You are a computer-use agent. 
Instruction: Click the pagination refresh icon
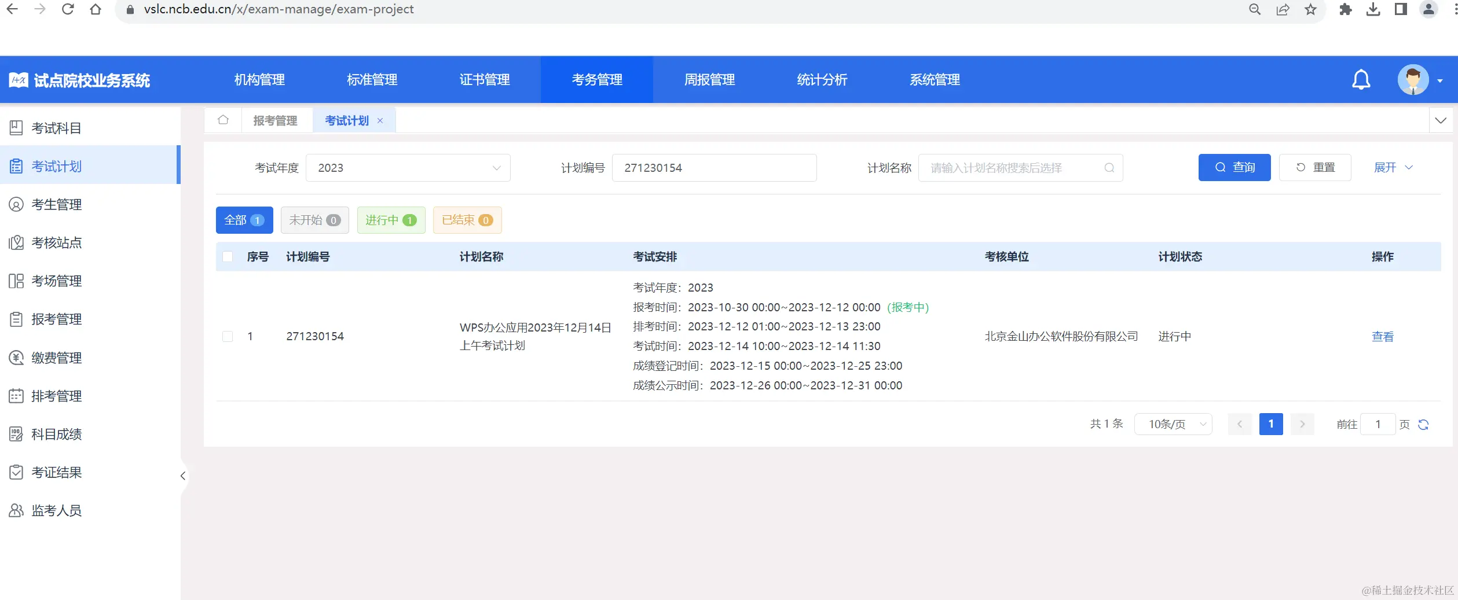coord(1424,424)
